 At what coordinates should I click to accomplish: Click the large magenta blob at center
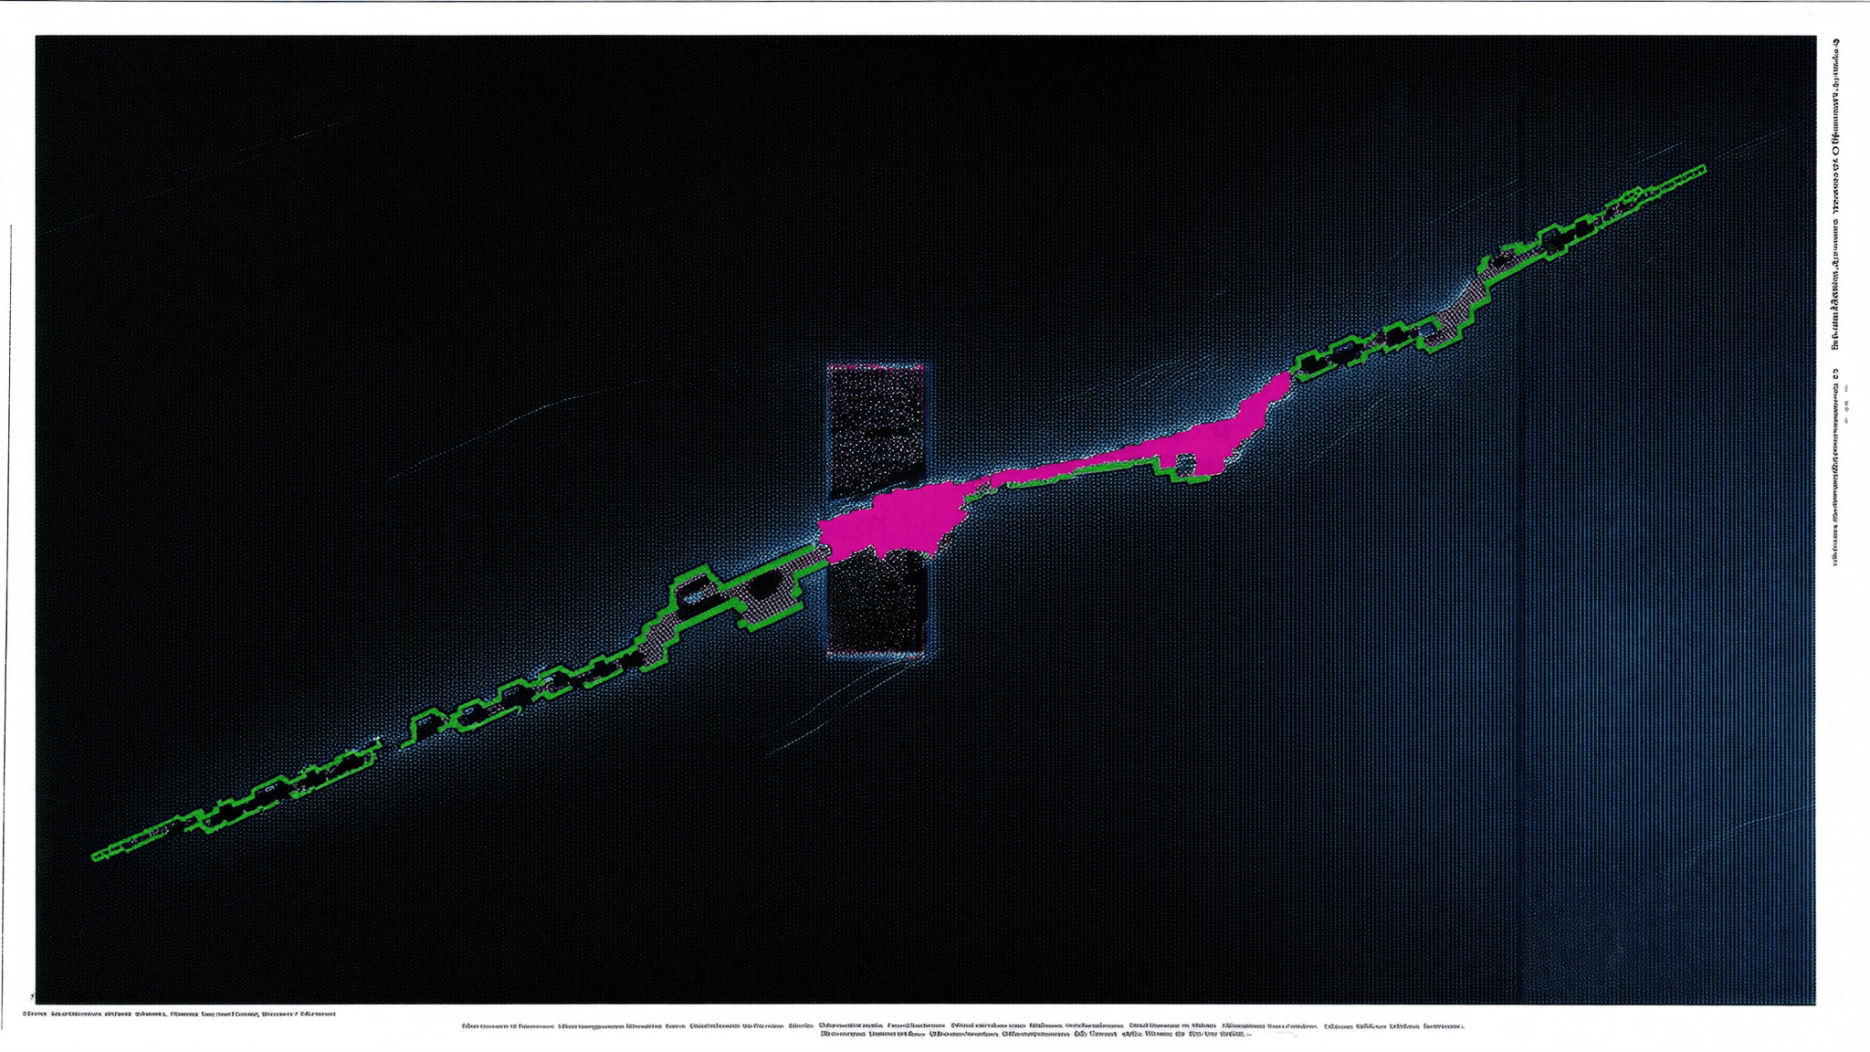tap(890, 523)
